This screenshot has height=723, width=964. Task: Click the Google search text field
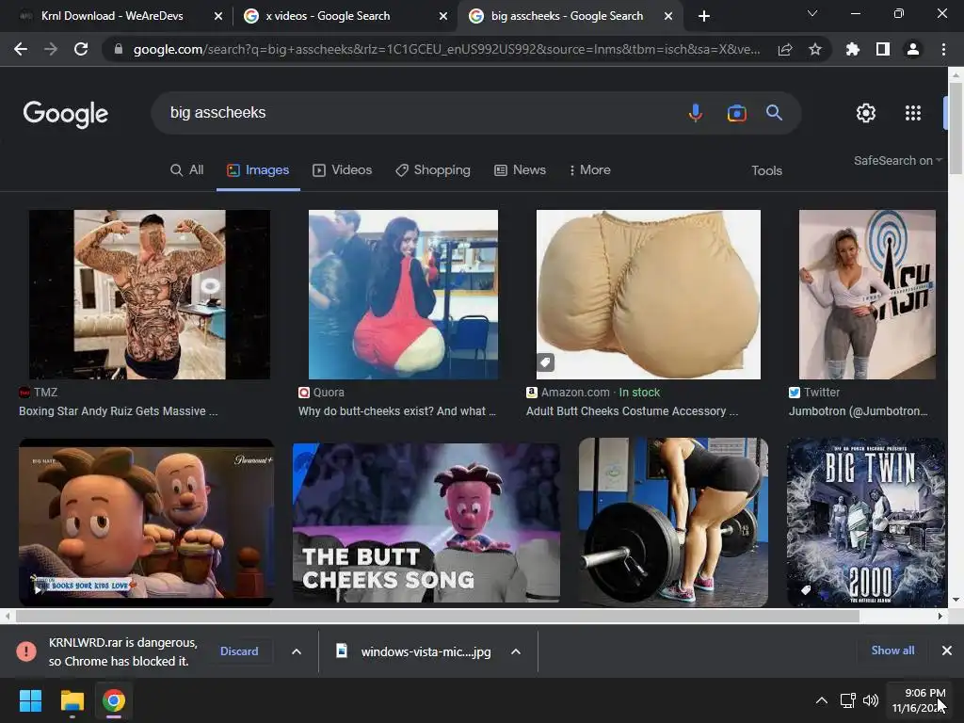pos(418,113)
